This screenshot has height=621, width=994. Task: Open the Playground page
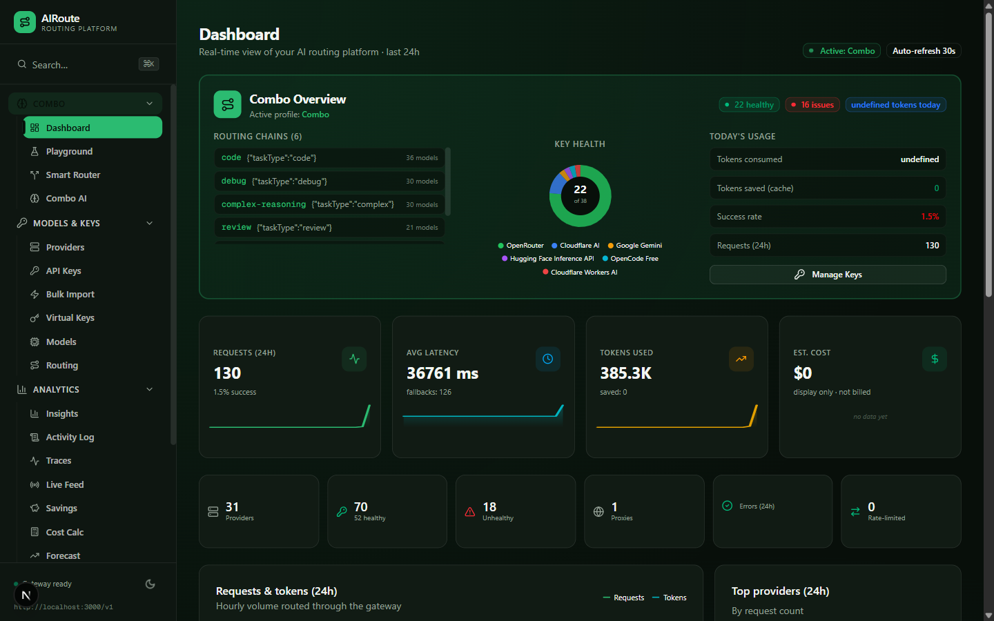pos(92,151)
